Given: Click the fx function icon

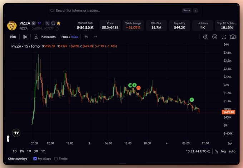Looking at the screenshot, I should pyautogui.click(x=36, y=37).
